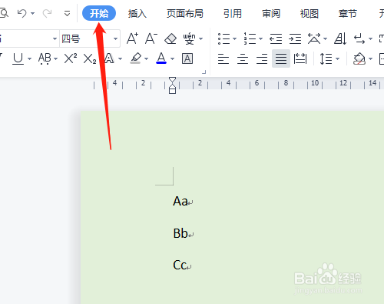This screenshot has width=384, height=304.
Task: Select the 引用 tab
Action: pos(233,14)
